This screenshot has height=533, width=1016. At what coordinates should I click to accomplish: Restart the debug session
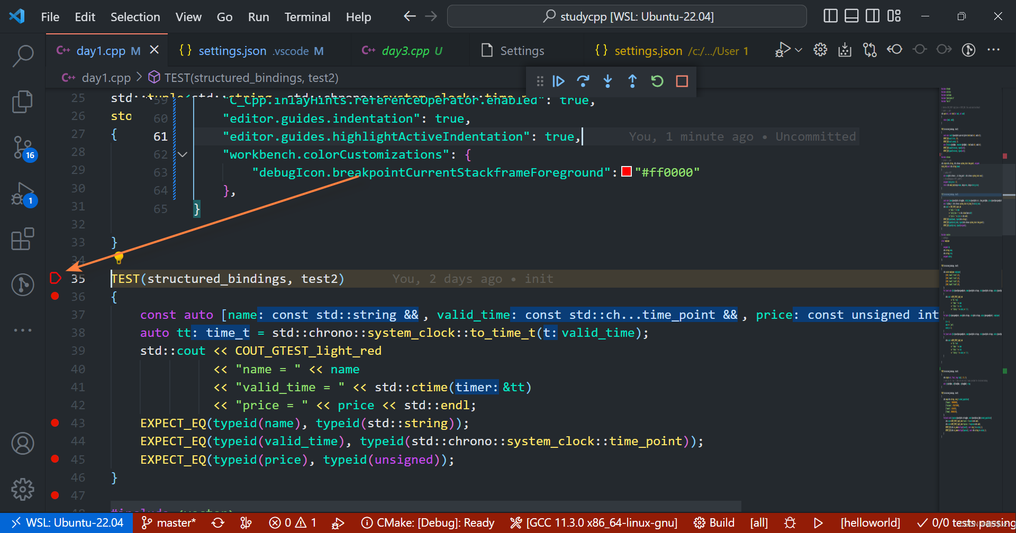point(657,81)
